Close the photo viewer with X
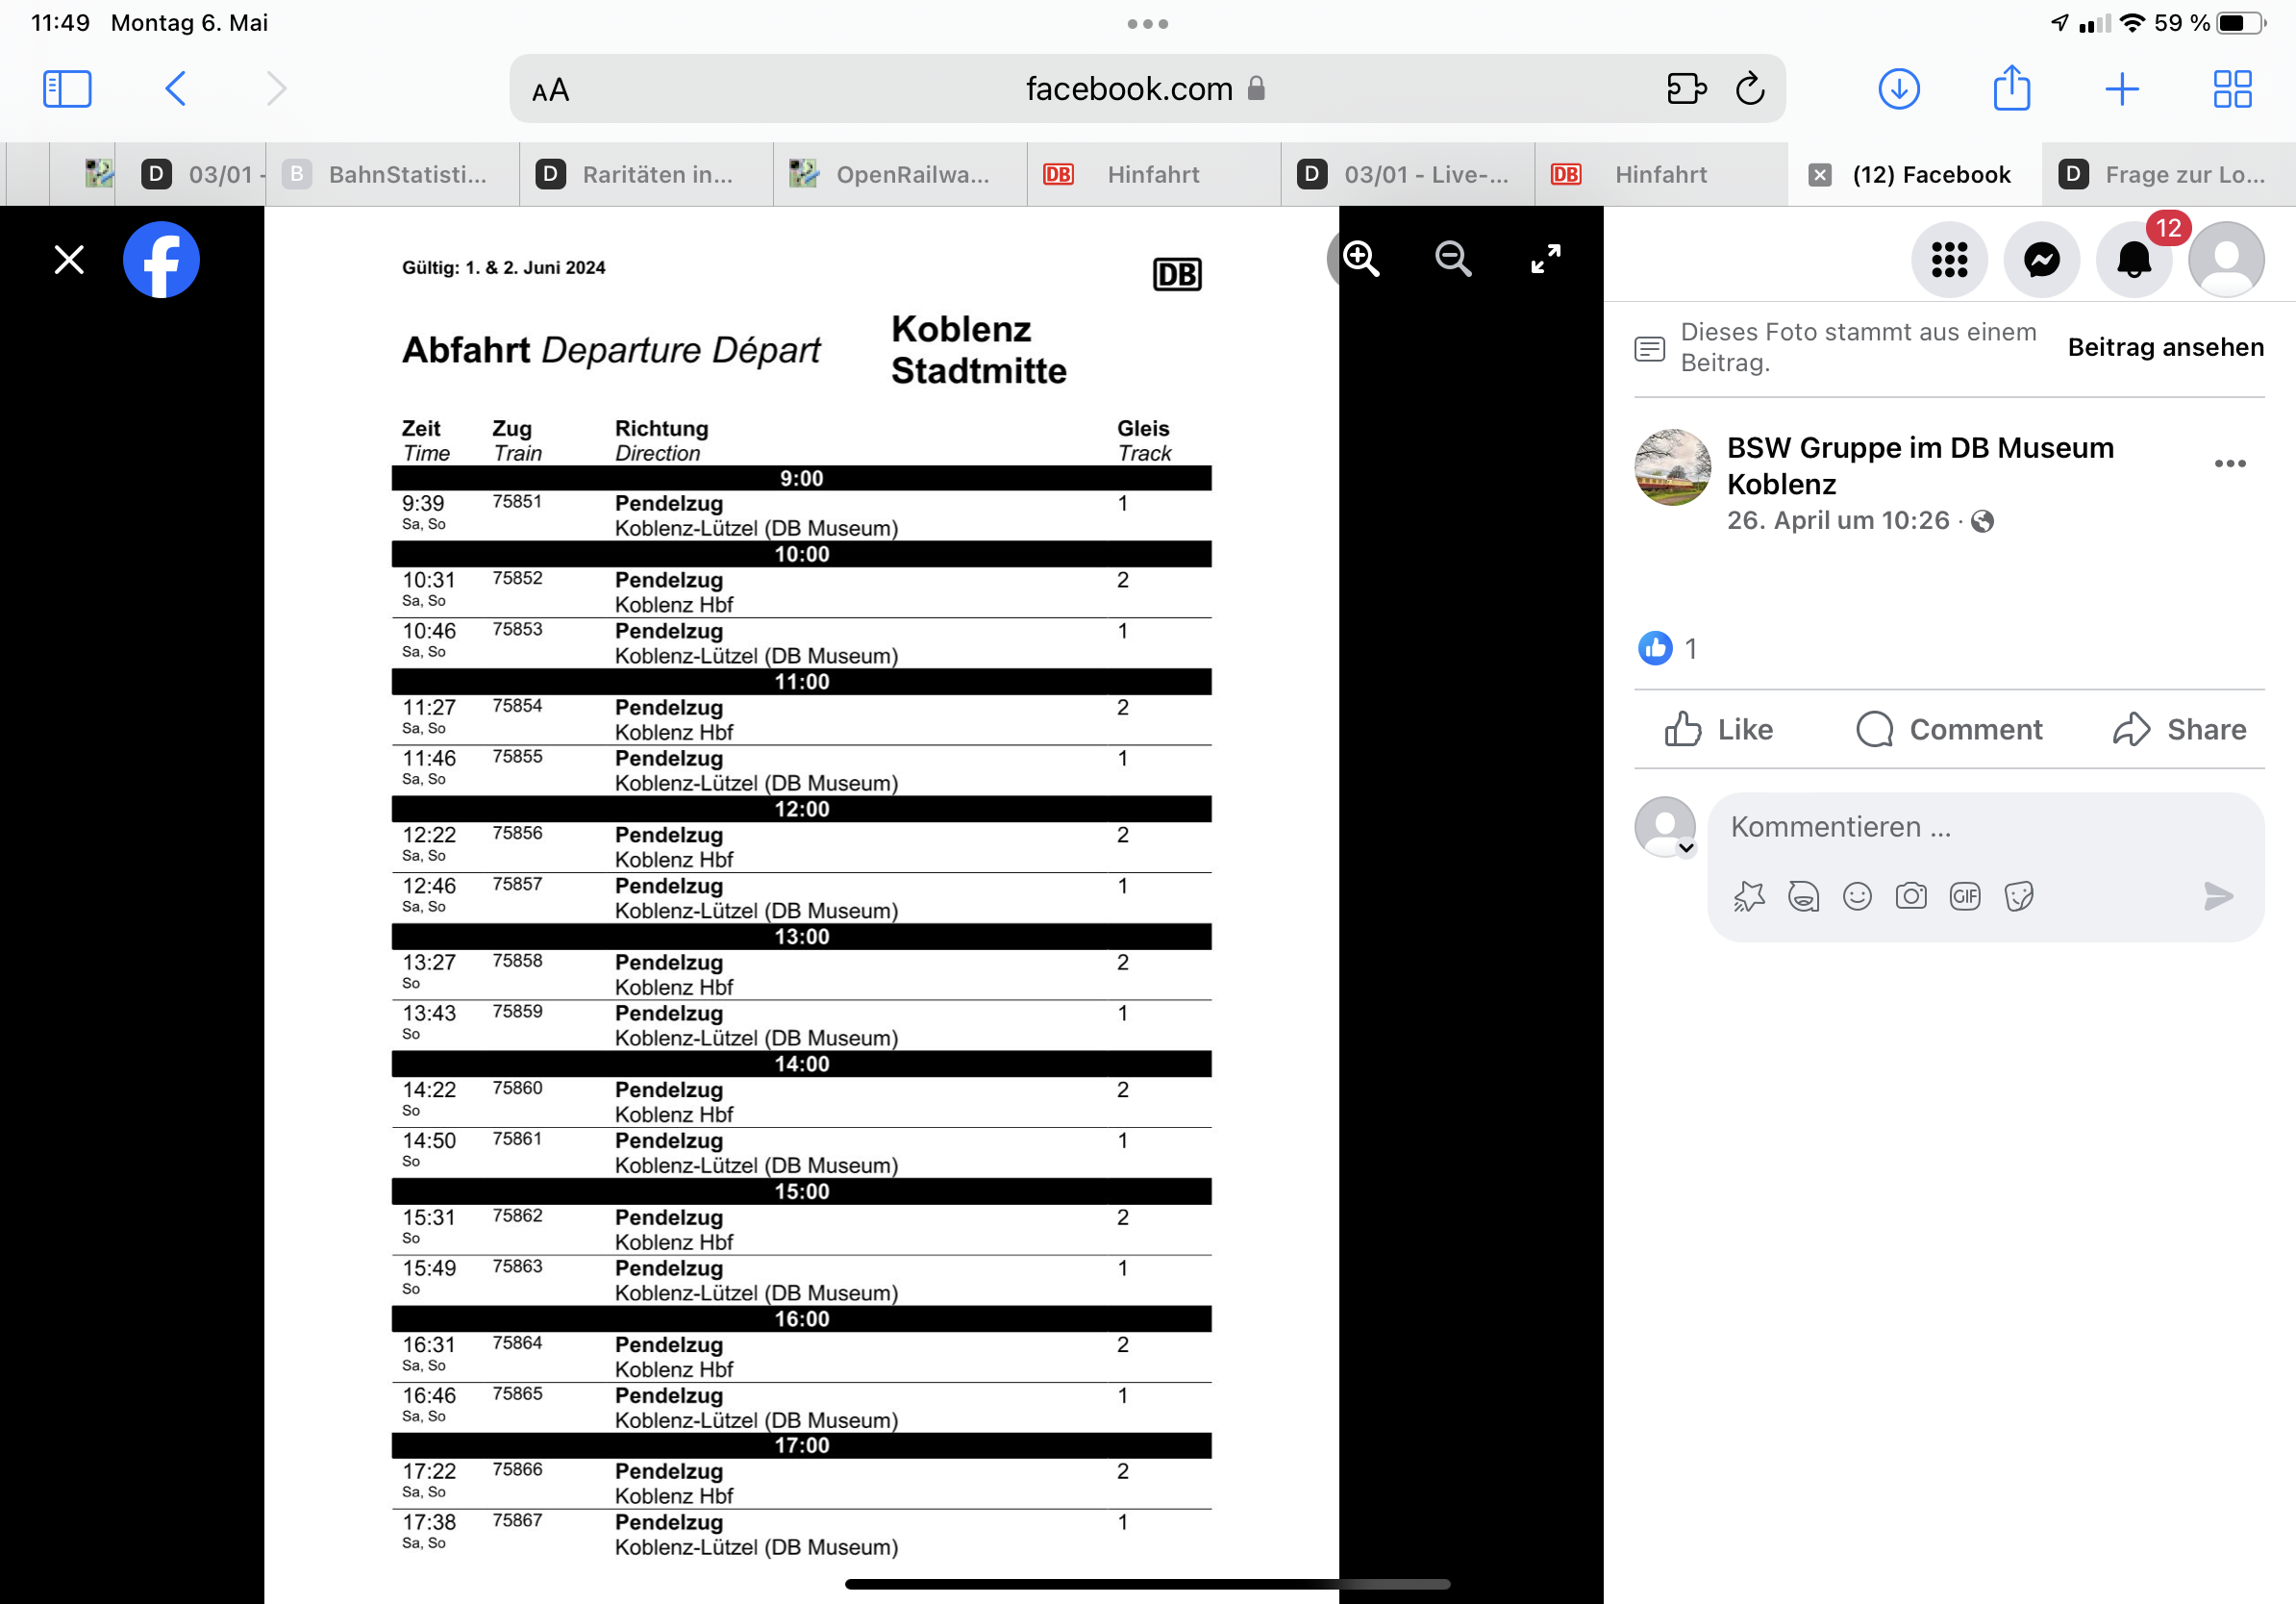Viewport: 2296px width, 1604px height. (x=69, y=260)
